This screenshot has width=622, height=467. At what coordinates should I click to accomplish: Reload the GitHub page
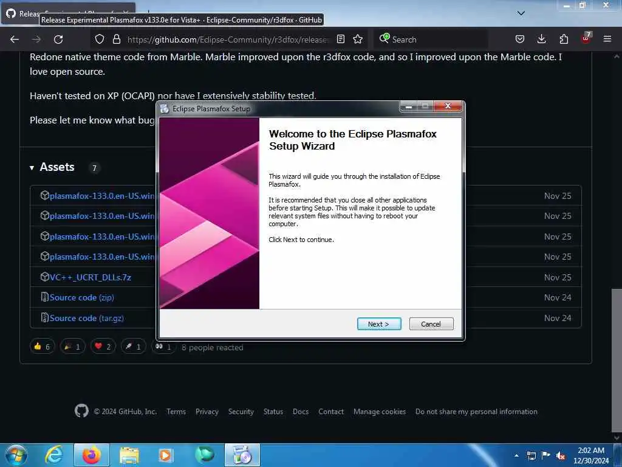point(58,40)
